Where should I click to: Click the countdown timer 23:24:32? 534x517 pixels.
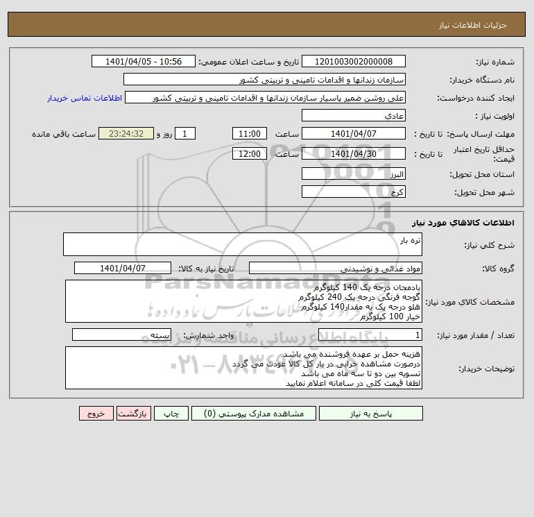pos(126,134)
